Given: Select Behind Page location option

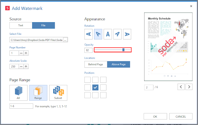Looking at the screenshot, I should click(x=96, y=64).
